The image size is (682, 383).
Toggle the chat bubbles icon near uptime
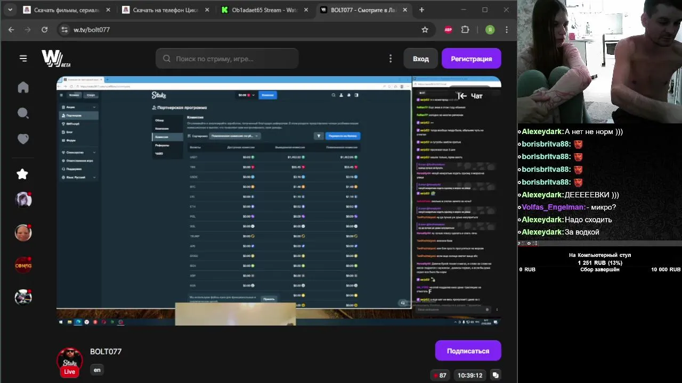tap(496, 375)
